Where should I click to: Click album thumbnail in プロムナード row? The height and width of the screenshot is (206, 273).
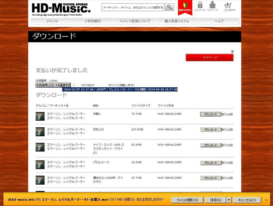pos(40,165)
